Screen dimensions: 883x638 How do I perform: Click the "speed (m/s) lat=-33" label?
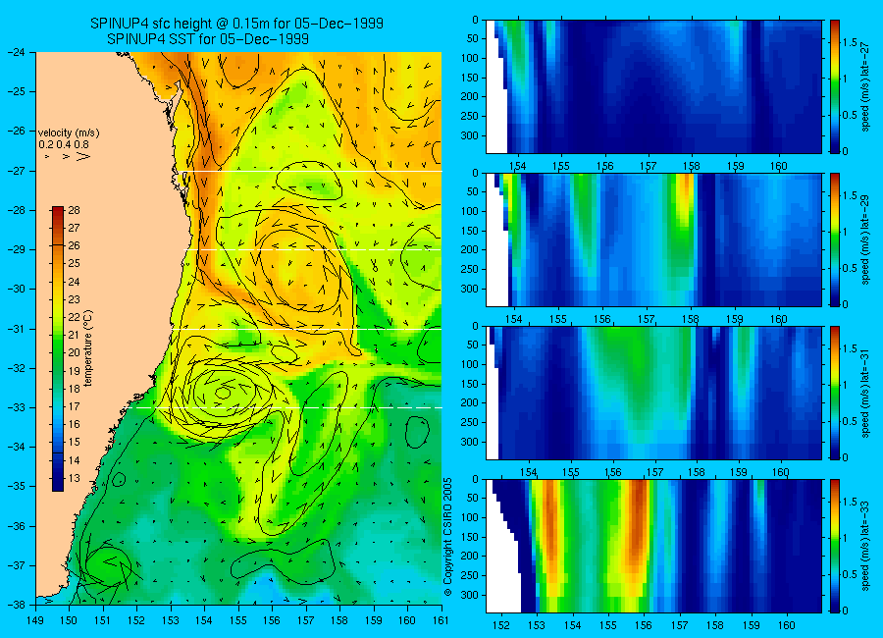point(866,546)
